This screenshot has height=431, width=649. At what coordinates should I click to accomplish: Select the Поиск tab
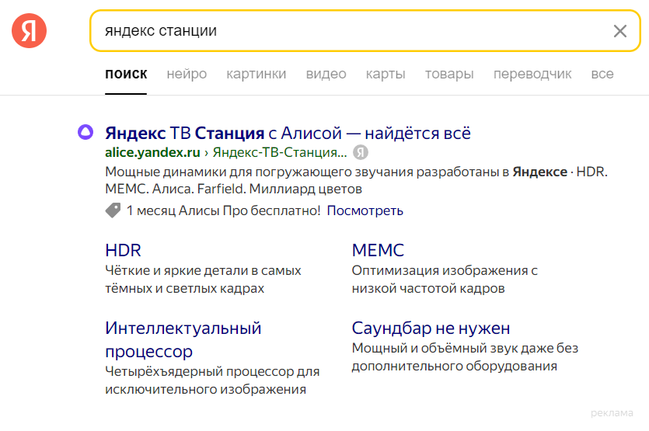[x=126, y=75]
